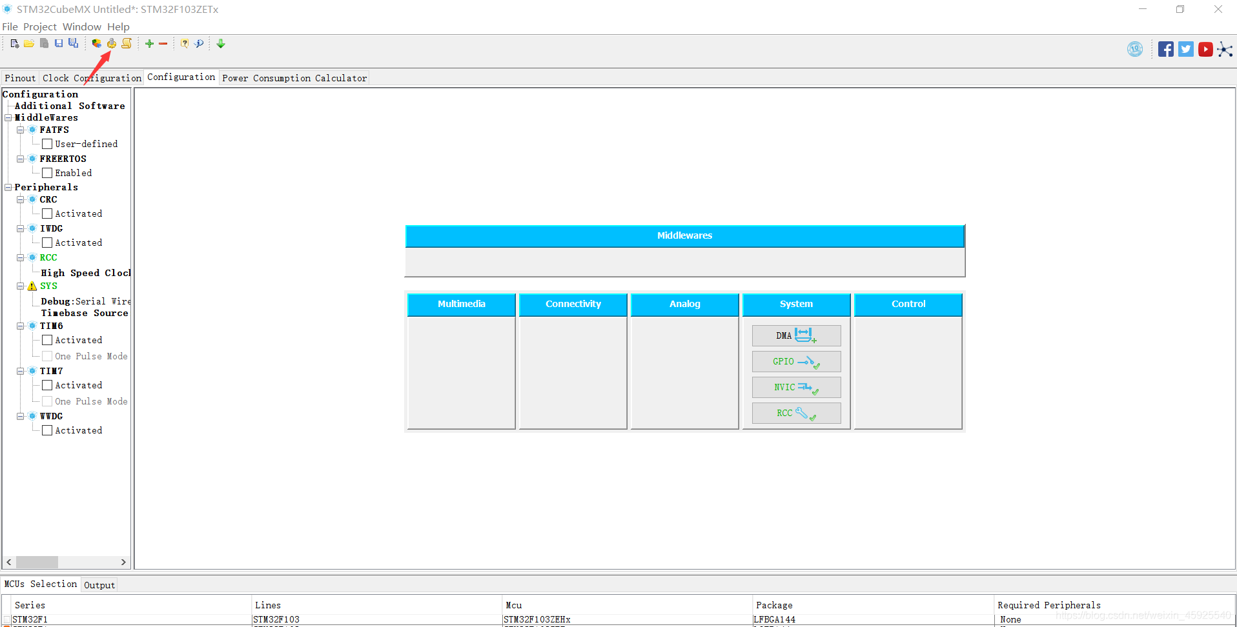Open the DMA configuration button
Screen dimensions: 1237x627
pos(796,335)
